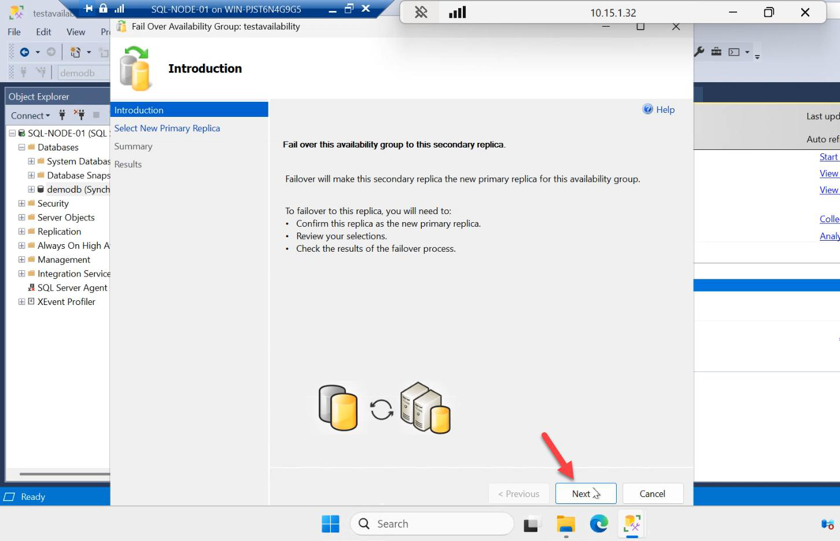Click the Next button in the failover wizard
840x541 pixels.
click(x=585, y=494)
